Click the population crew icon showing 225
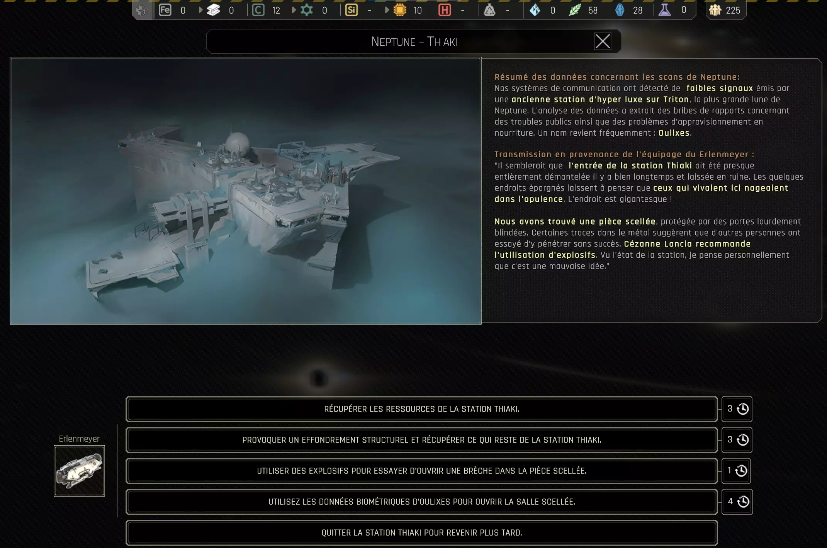 coord(715,10)
